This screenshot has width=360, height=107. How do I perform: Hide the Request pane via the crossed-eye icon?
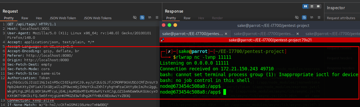tap(135, 18)
